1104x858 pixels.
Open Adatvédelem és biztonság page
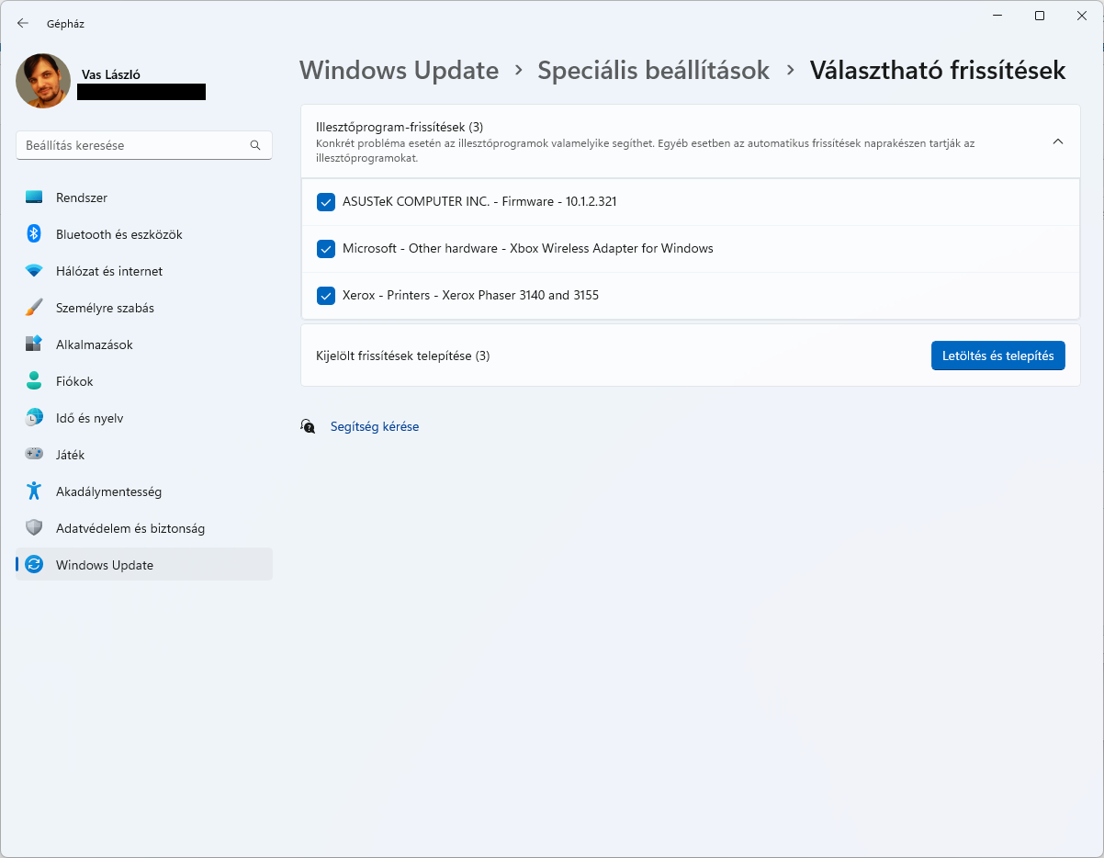[144, 528]
